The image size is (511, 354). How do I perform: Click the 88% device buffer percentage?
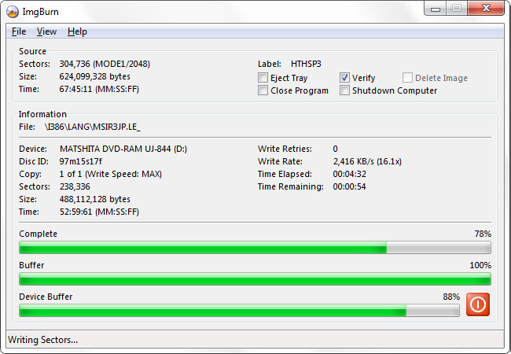coord(451,297)
